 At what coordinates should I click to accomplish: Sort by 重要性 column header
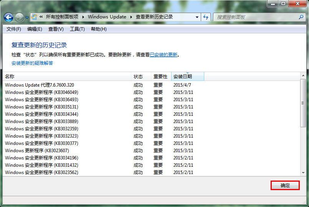point(161,77)
